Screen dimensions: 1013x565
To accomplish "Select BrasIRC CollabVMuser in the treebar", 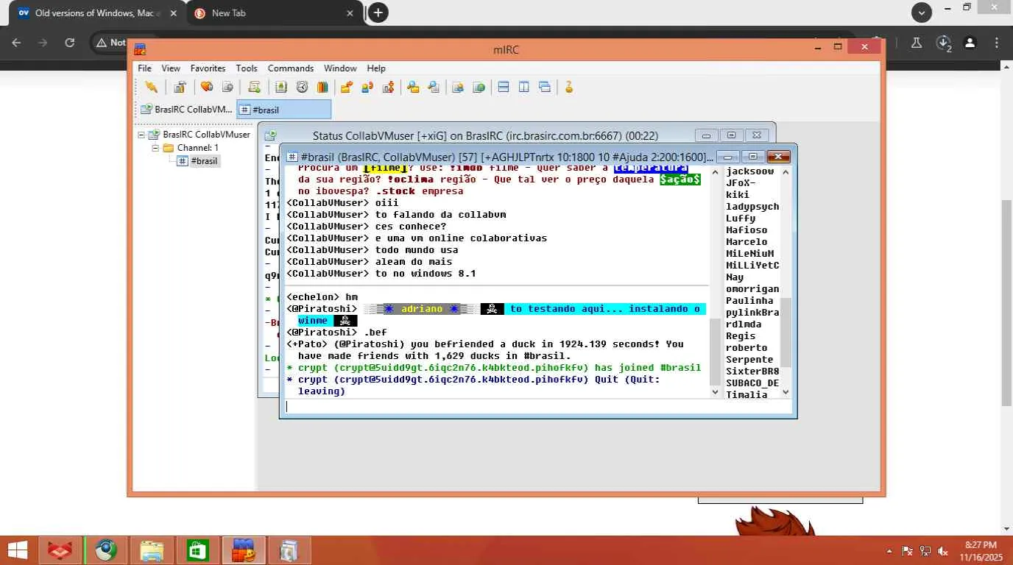I will click(207, 135).
